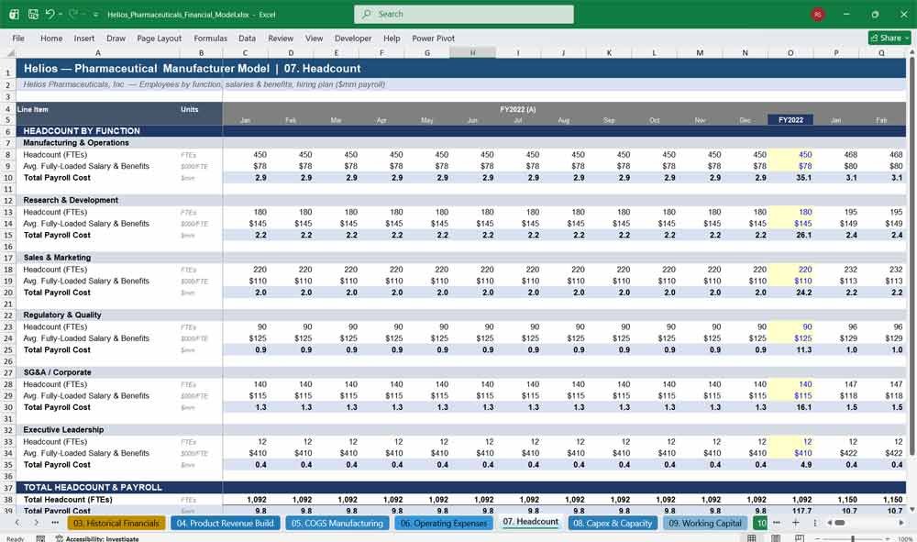
Task: Select the Total Headcount (FTEs) label cell
Action: point(68,499)
